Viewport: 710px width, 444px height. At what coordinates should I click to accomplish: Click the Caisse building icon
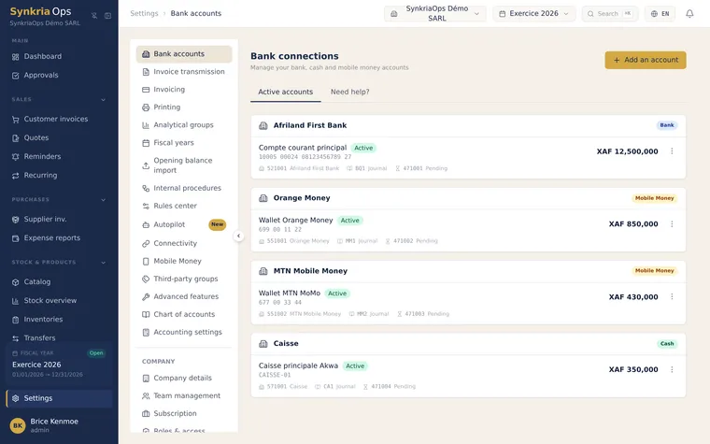pyautogui.click(x=263, y=344)
